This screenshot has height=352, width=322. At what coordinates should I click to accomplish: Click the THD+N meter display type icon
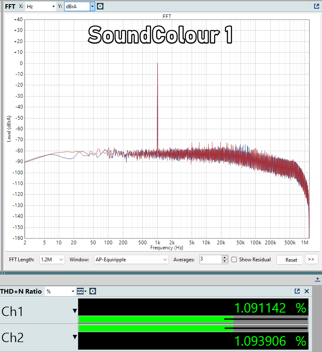tap(80, 291)
